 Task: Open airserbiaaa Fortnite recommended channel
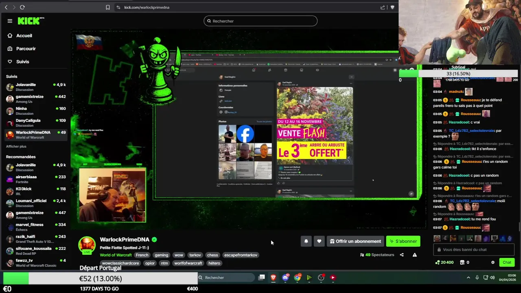pos(36,179)
